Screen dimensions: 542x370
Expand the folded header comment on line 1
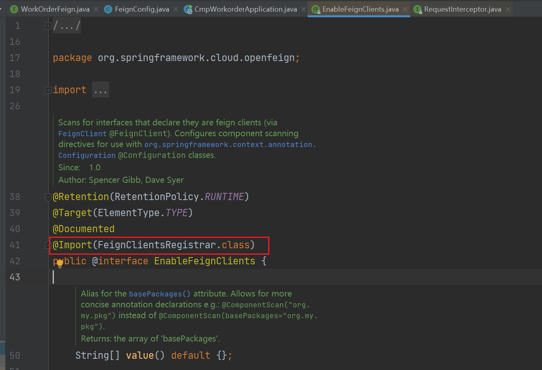[x=48, y=26]
